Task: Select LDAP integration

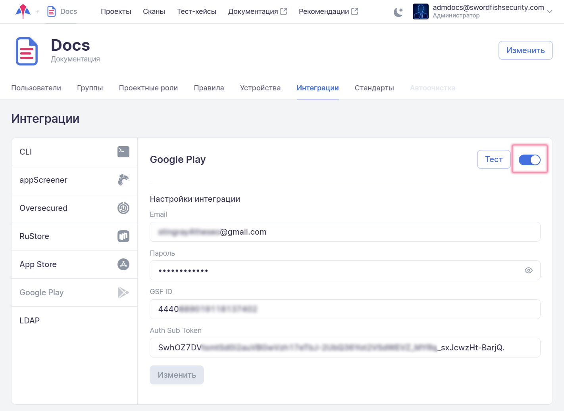Action: (x=74, y=321)
